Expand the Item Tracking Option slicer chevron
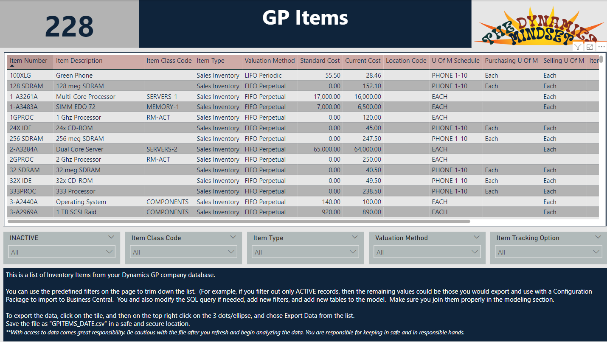Viewport: 607px width, 342px height. [598, 237]
